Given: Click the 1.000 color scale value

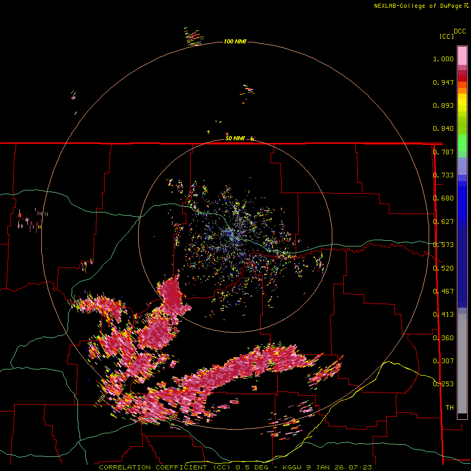Looking at the screenshot, I should coord(443,59).
